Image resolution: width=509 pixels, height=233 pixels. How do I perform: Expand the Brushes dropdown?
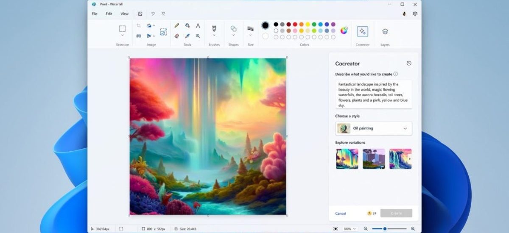coord(214,36)
